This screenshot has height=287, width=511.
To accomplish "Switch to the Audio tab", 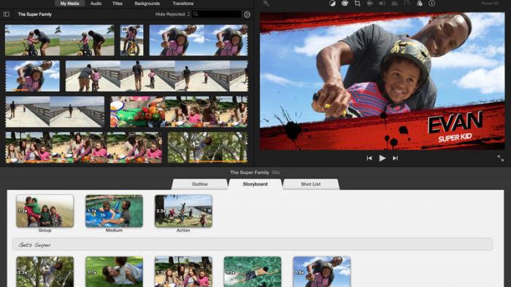I will click(96, 3).
